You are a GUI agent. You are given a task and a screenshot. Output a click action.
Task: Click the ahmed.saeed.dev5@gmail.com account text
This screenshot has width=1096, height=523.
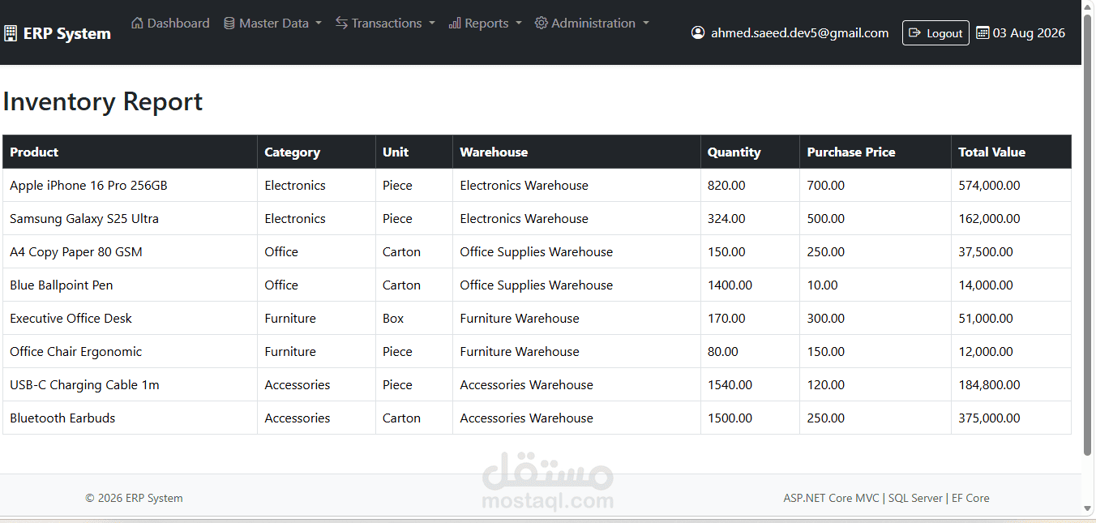click(800, 32)
